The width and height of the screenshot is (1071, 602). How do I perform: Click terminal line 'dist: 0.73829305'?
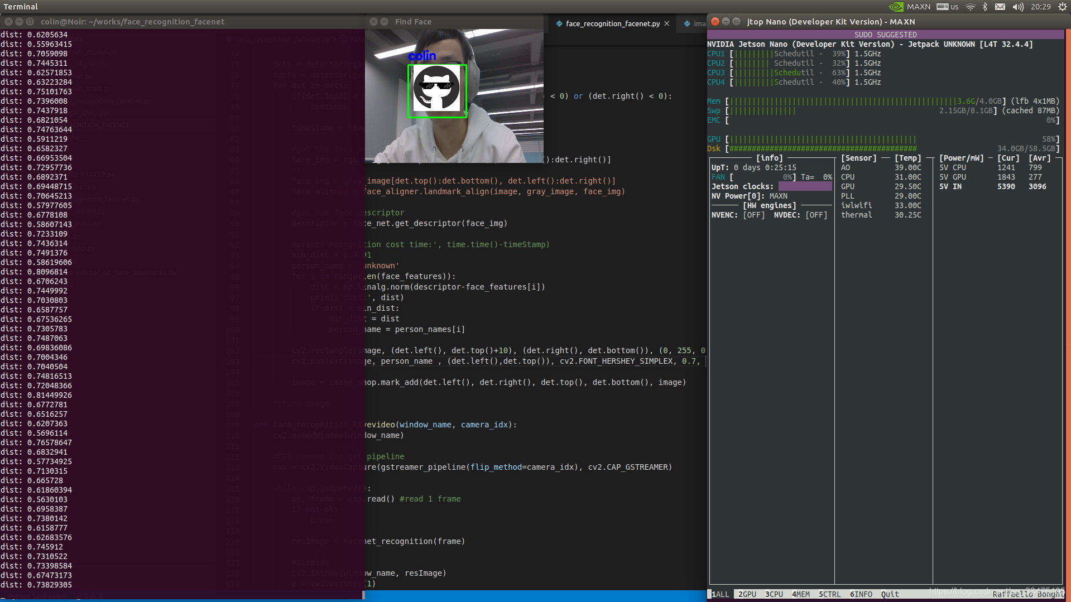[x=36, y=585]
